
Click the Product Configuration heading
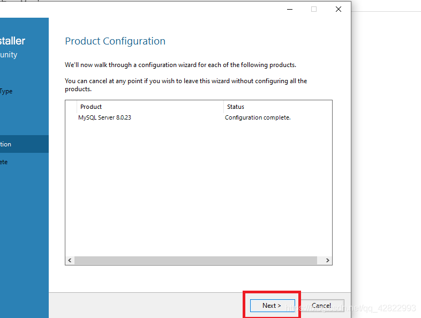(115, 41)
